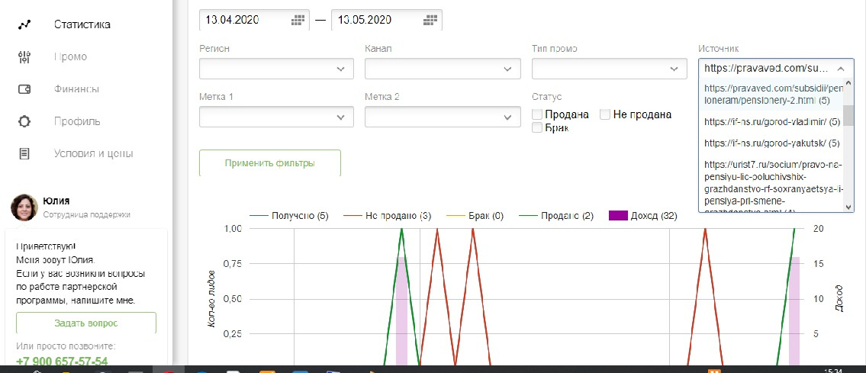
Task: Click Применить фильтры button
Action: tap(270, 162)
